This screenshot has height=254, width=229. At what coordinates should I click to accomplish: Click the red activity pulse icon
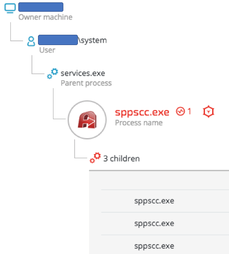[x=180, y=111]
